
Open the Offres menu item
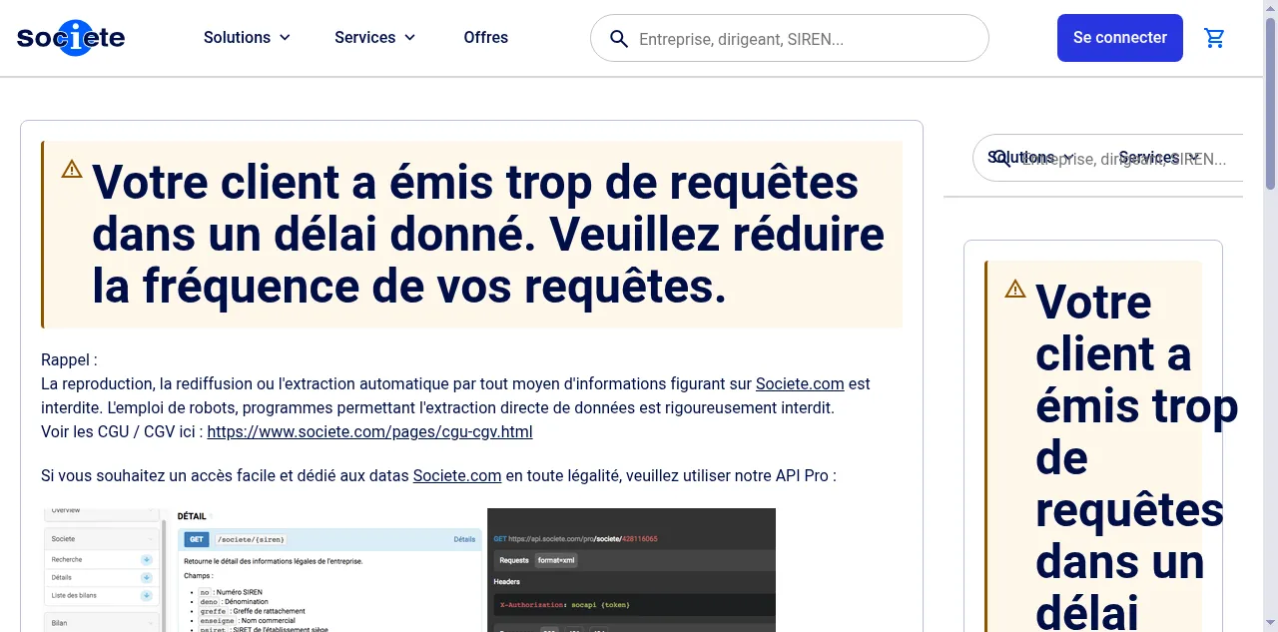click(485, 38)
